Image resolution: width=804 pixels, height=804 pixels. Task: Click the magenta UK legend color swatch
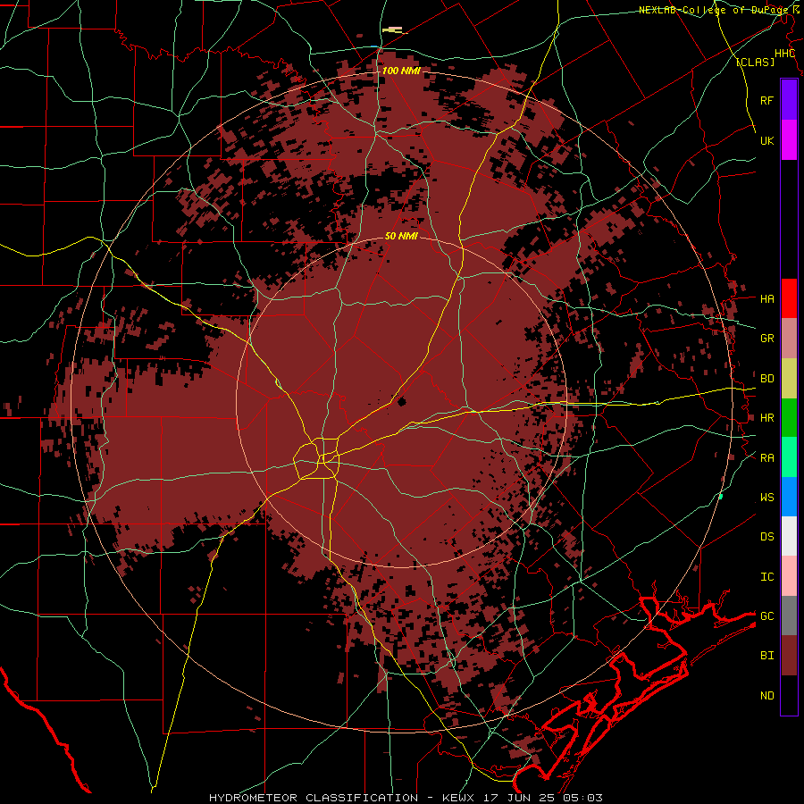click(789, 140)
